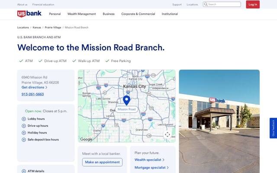Viewport: 277px width, 173px height.
Task: Click the Mission Road map label
Action: point(126,109)
